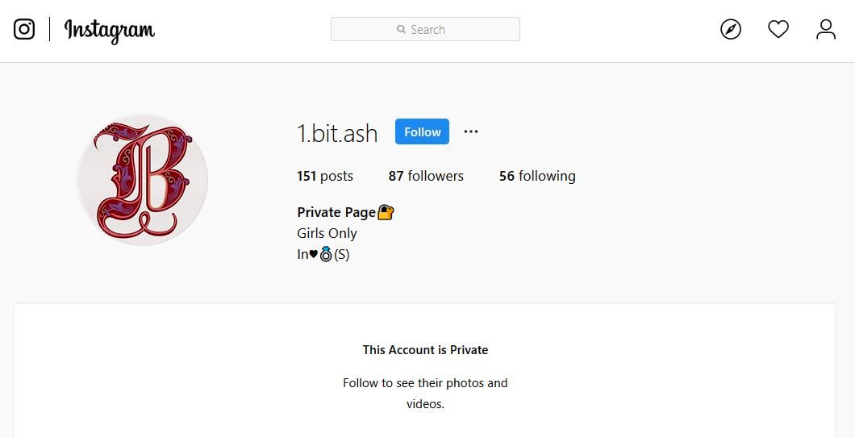Click the black heart emoji in bio
The width and height of the screenshot is (855, 438).
(x=314, y=254)
